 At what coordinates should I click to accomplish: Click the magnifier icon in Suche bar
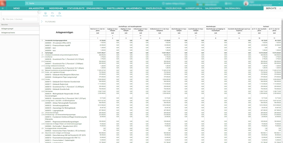click(x=27, y=3)
